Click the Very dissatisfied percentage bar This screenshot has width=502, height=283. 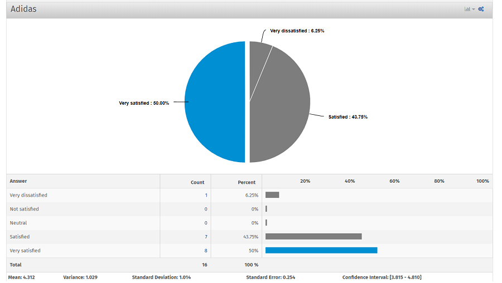(x=272, y=195)
